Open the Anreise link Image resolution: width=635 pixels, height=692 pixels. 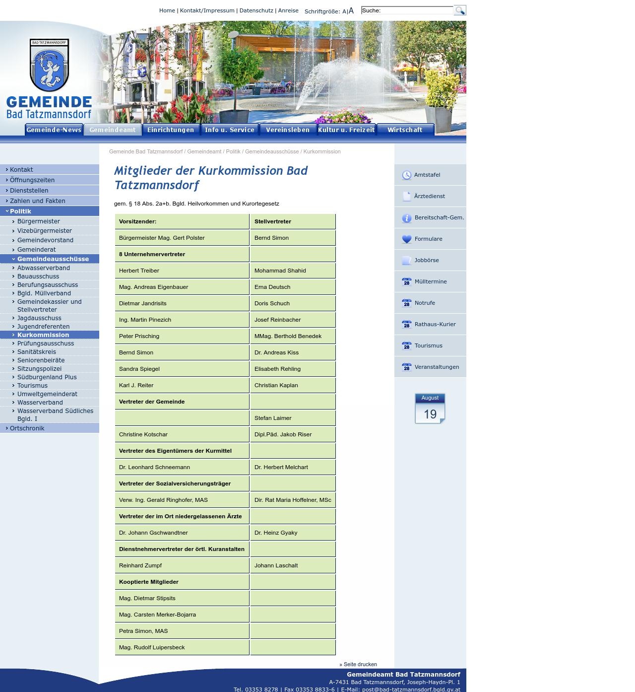288,10
